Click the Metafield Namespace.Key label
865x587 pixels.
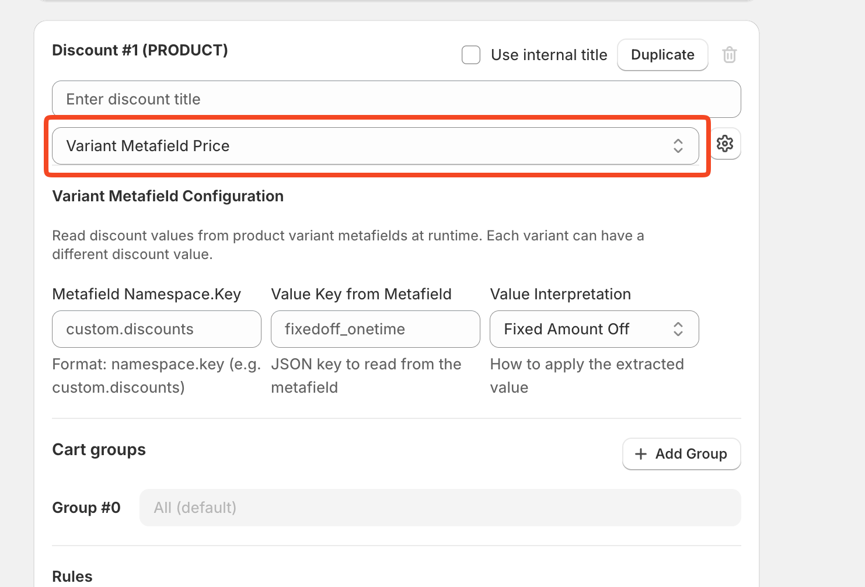[147, 294]
